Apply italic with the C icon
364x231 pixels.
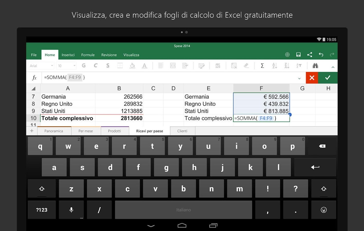(96, 66)
